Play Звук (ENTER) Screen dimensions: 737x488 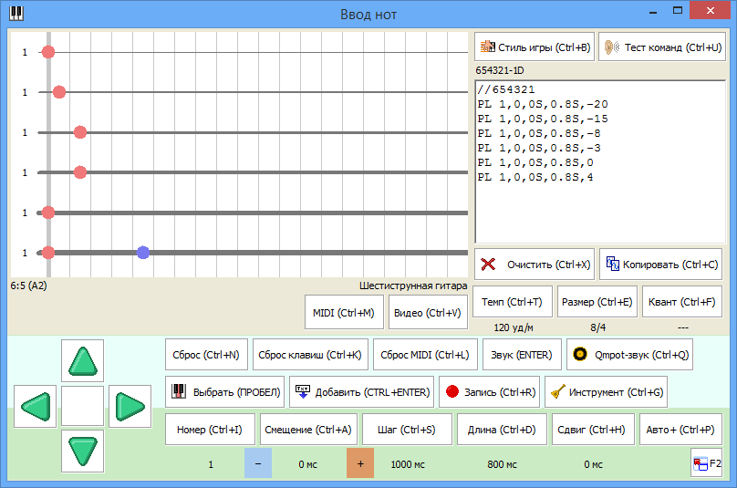(523, 355)
